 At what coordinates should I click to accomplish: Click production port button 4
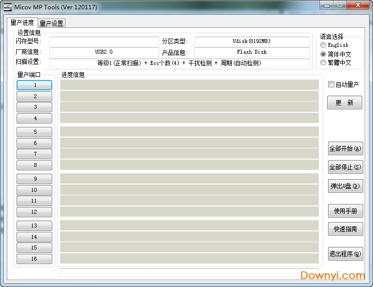[35, 118]
